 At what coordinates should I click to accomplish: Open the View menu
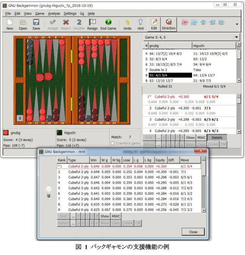pyautogui.click(x=28, y=14)
